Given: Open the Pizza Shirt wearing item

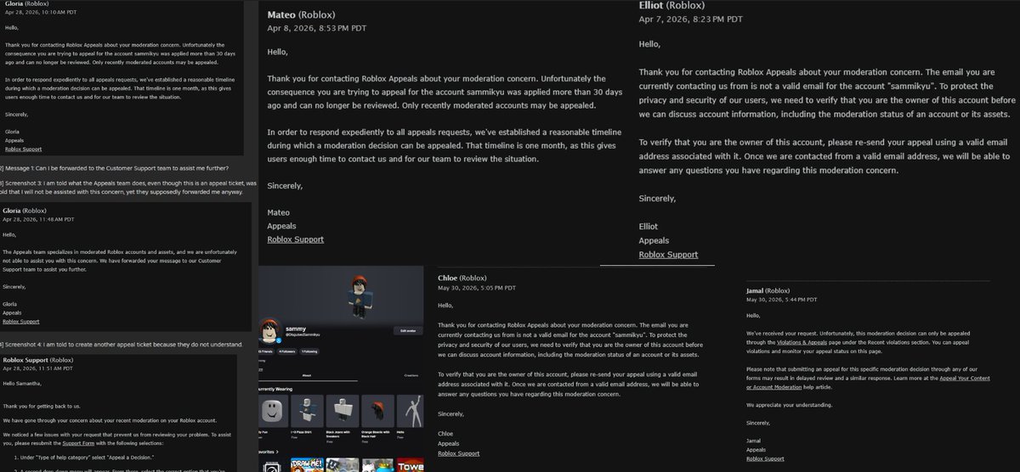Looking at the screenshot, I should tap(307, 412).
